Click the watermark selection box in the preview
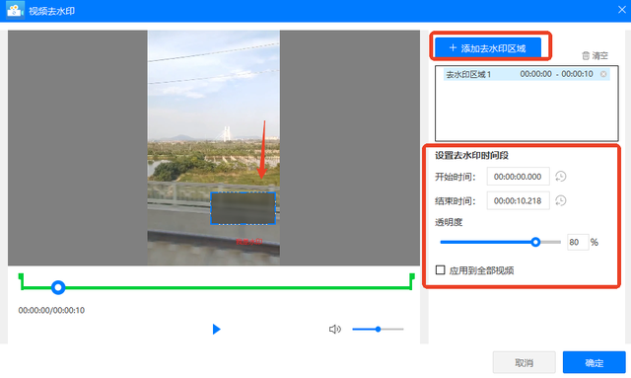The height and width of the screenshot is (378, 631). click(244, 208)
